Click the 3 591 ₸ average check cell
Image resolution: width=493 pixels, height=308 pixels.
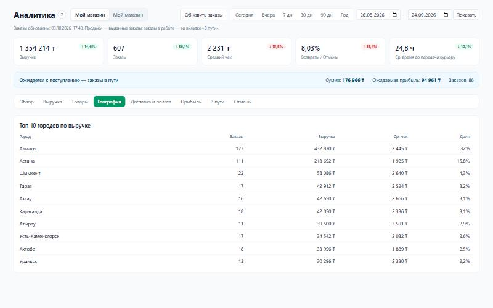click(399, 224)
